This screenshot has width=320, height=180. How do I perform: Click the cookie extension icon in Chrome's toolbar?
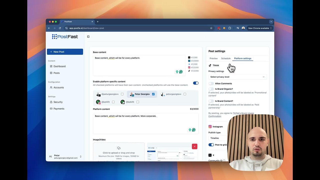[x=224, y=28]
